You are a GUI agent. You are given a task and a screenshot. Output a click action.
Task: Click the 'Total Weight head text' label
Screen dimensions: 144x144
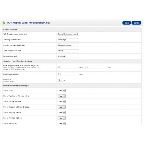[12, 51]
